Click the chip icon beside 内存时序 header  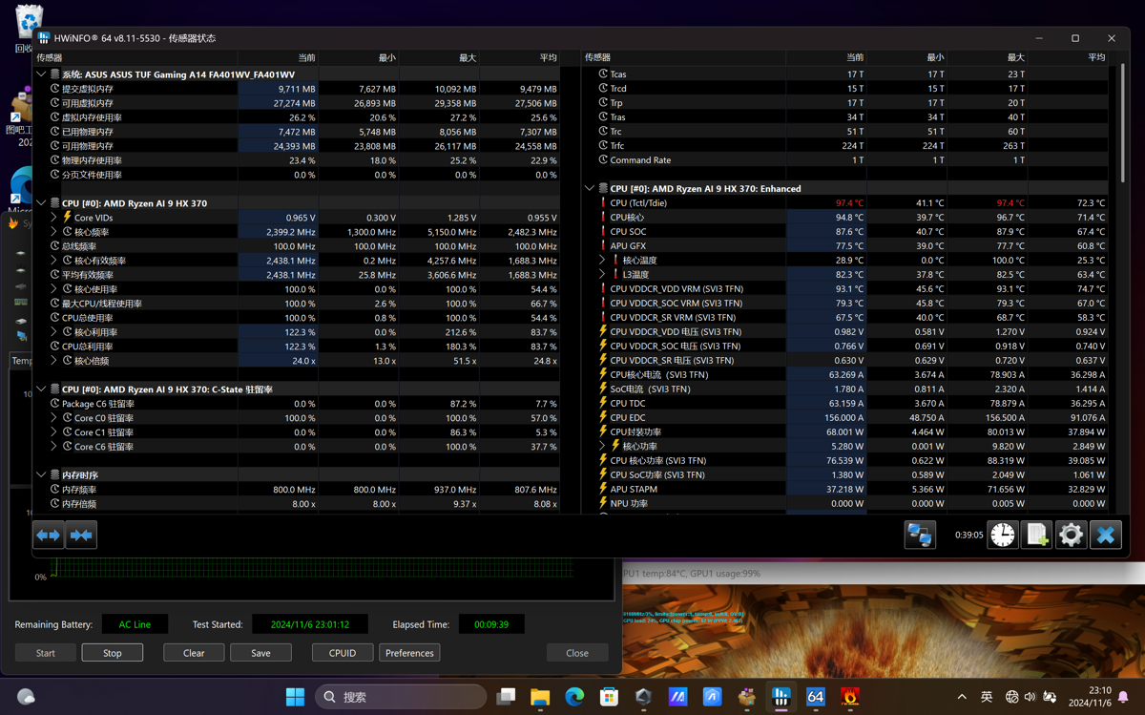point(55,475)
